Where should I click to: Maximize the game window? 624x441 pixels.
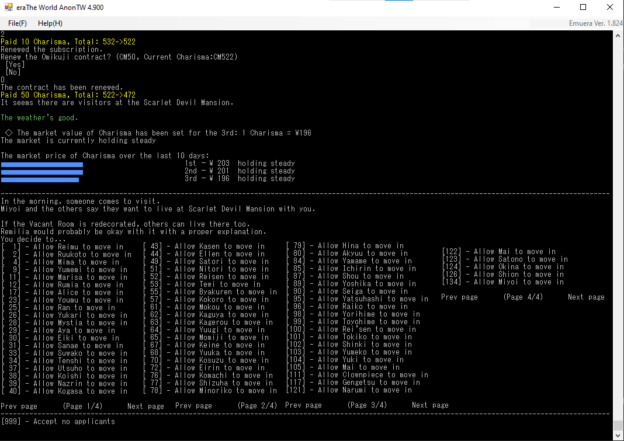click(x=583, y=8)
